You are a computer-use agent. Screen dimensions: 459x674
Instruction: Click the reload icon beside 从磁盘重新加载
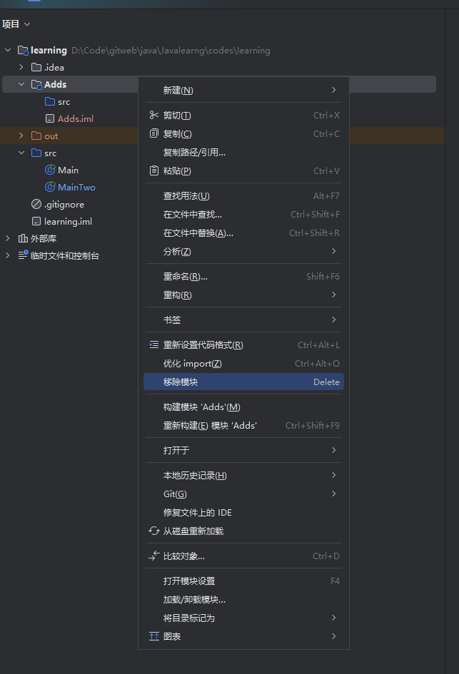point(153,531)
